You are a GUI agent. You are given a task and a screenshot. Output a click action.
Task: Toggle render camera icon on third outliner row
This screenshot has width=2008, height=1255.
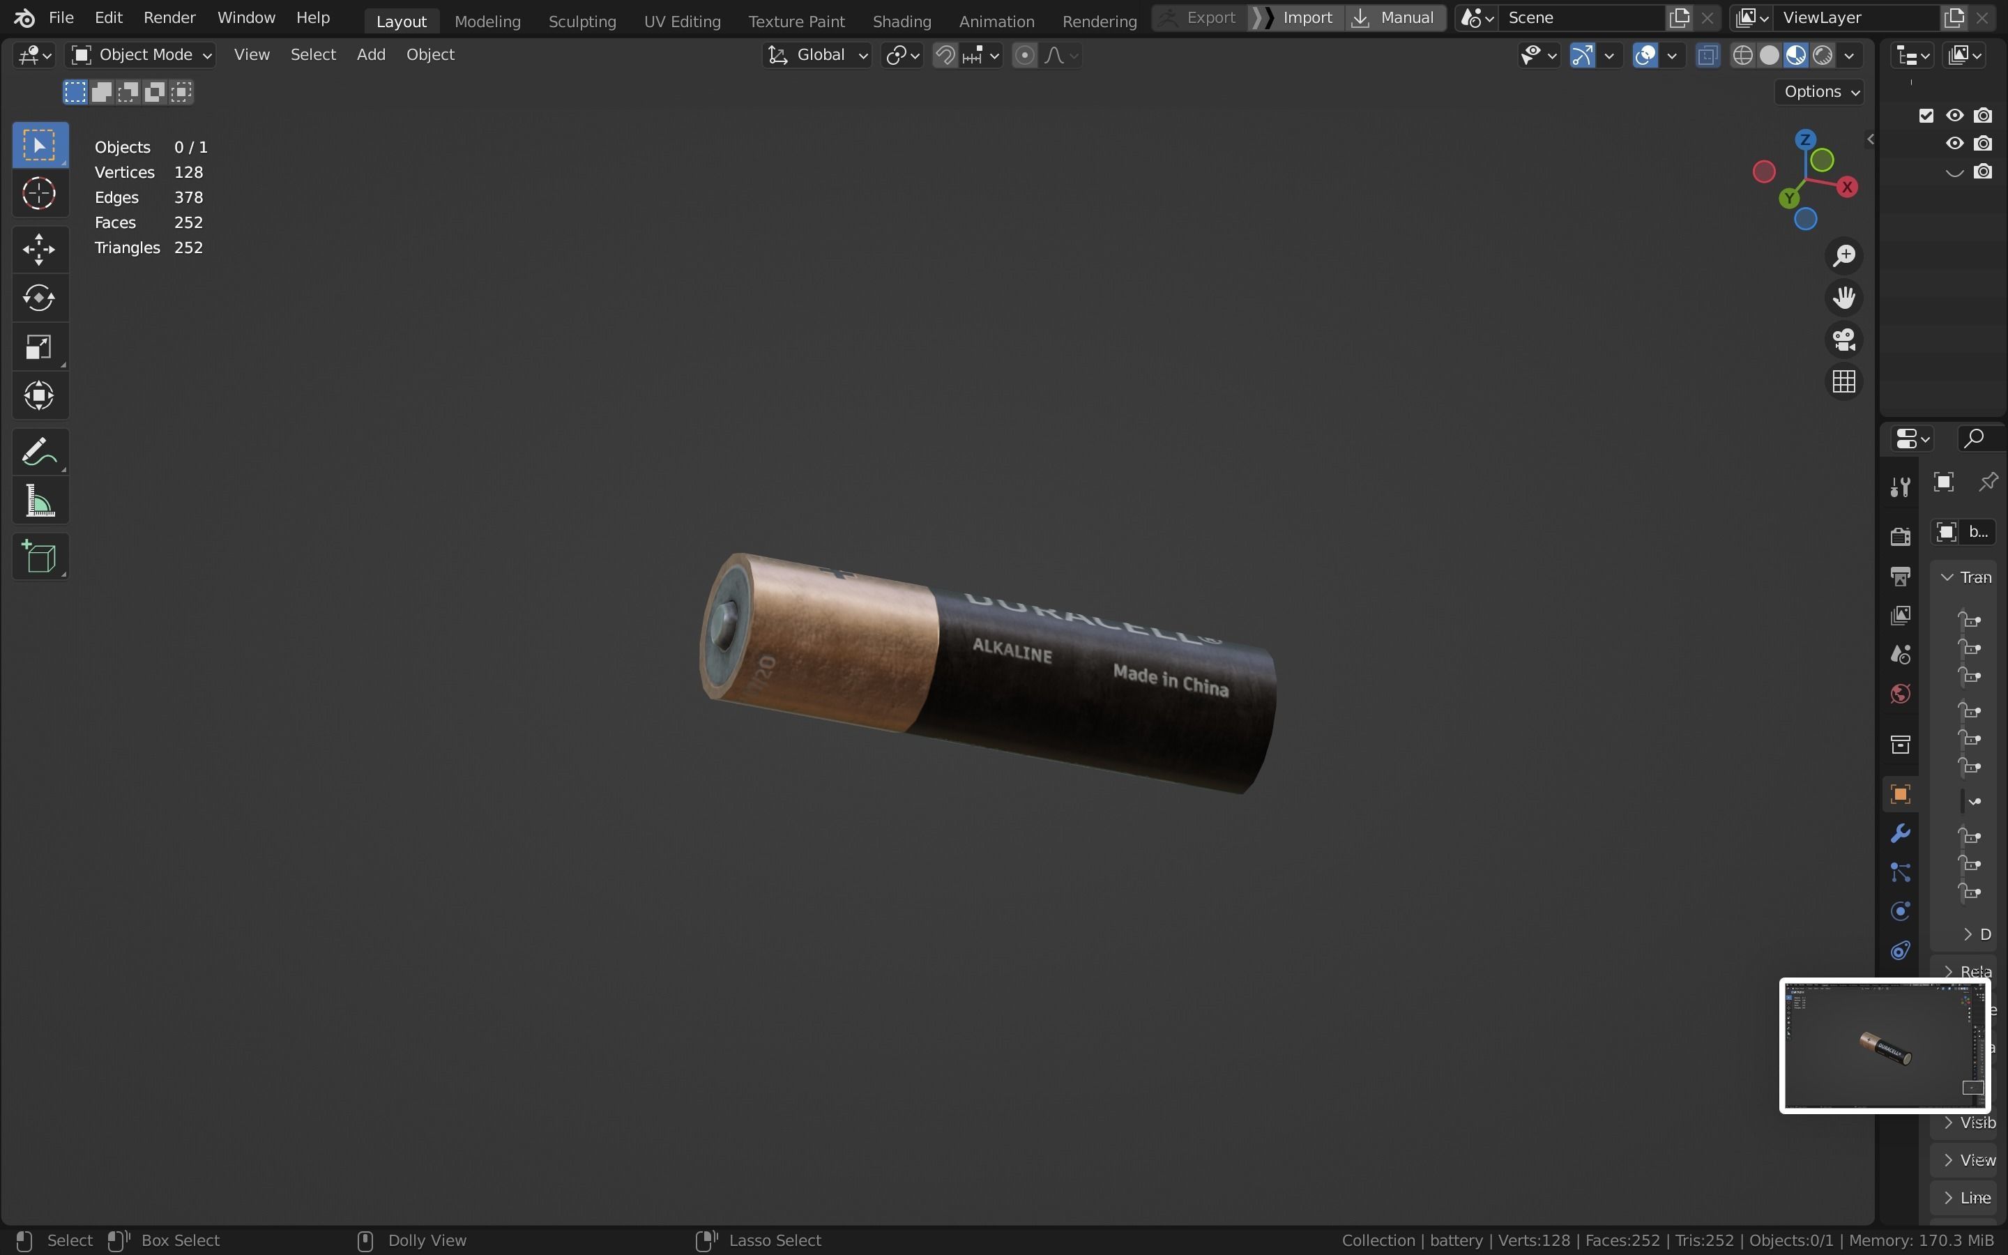(1983, 172)
